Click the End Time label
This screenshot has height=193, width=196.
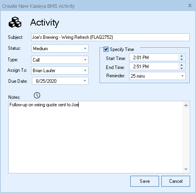point(115,67)
